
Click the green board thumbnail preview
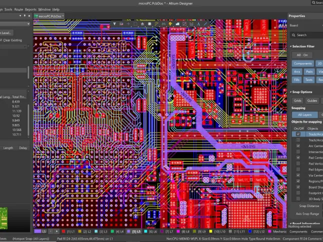tap(4, 218)
